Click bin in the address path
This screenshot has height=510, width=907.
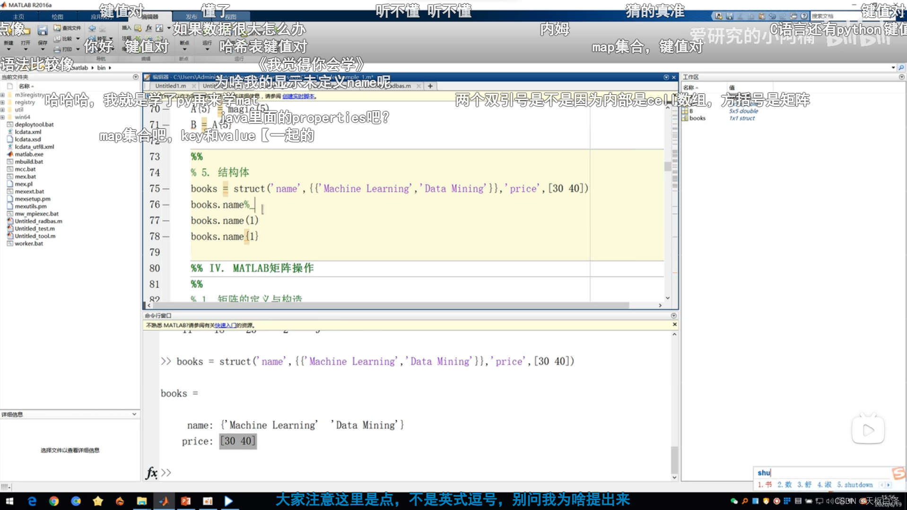[x=102, y=68]
